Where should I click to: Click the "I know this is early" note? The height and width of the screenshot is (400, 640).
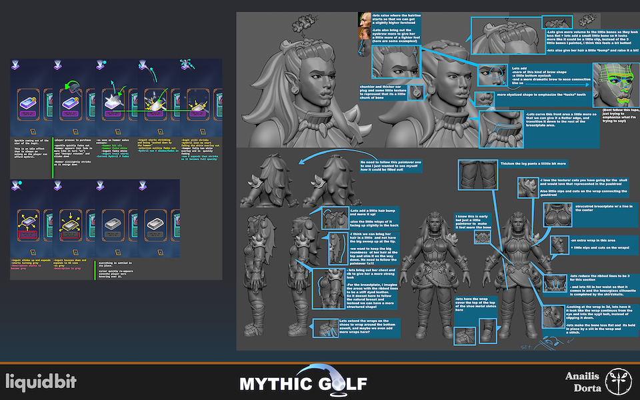(473, 222)
